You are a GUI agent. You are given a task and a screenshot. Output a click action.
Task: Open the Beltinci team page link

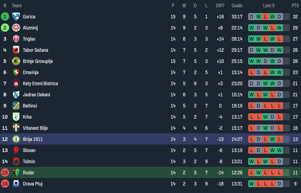[x=30, y=106]
